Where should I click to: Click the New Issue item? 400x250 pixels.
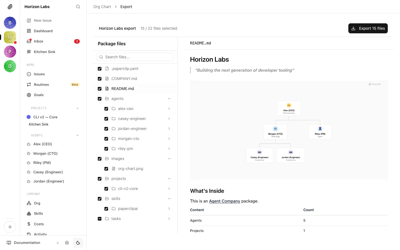pyautogui.click(x=53, y=20)
